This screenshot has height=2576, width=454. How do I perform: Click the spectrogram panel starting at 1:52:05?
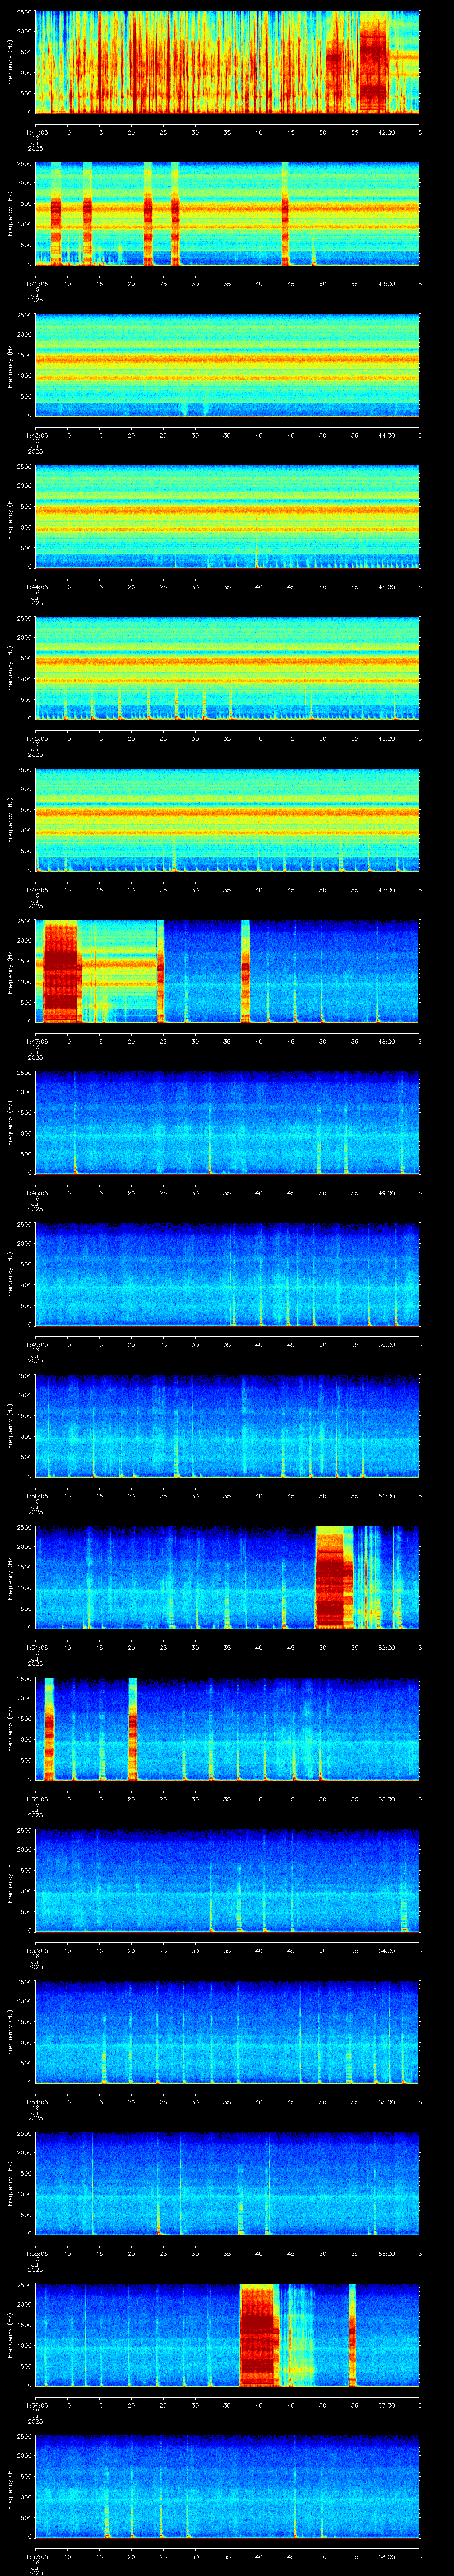click(227, 1729)
